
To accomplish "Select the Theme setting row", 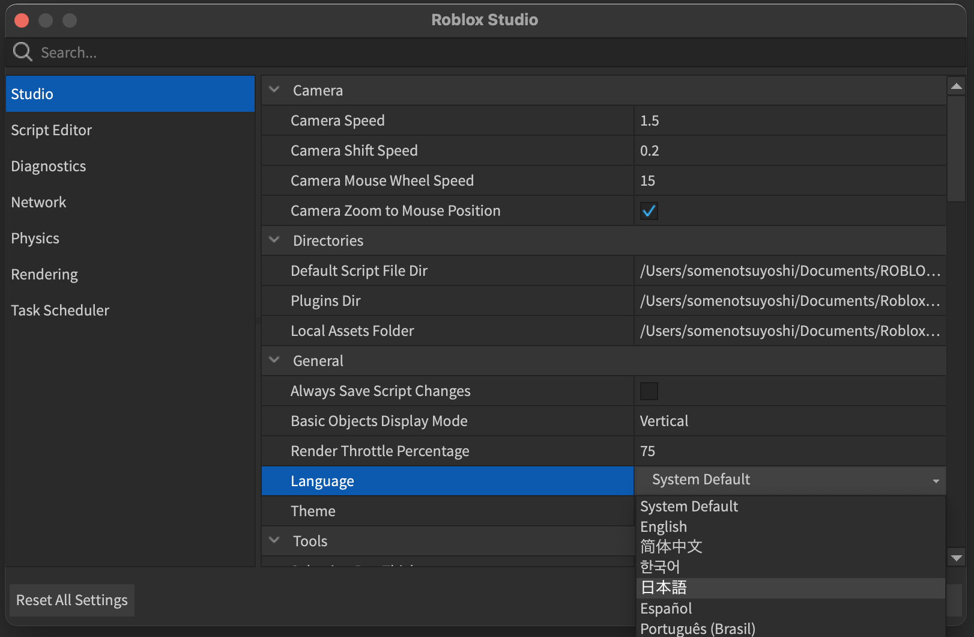I will [447, 511].
